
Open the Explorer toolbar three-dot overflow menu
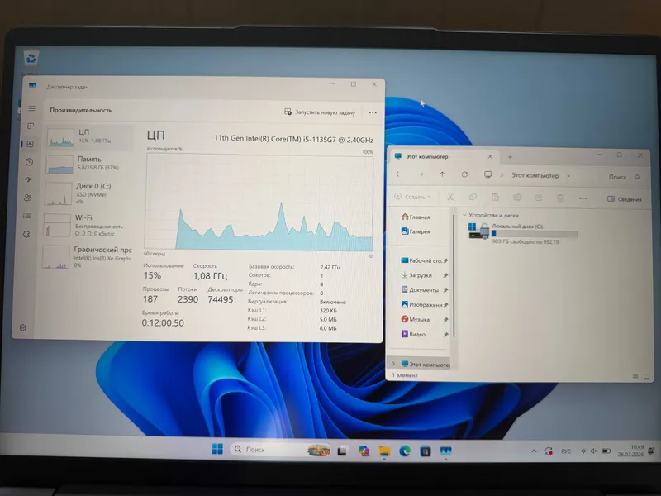(x=583, y=198)
